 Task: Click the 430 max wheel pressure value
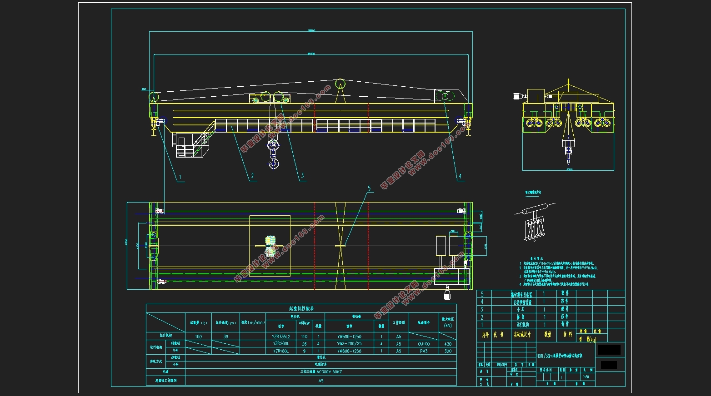[x=448, y=344]
